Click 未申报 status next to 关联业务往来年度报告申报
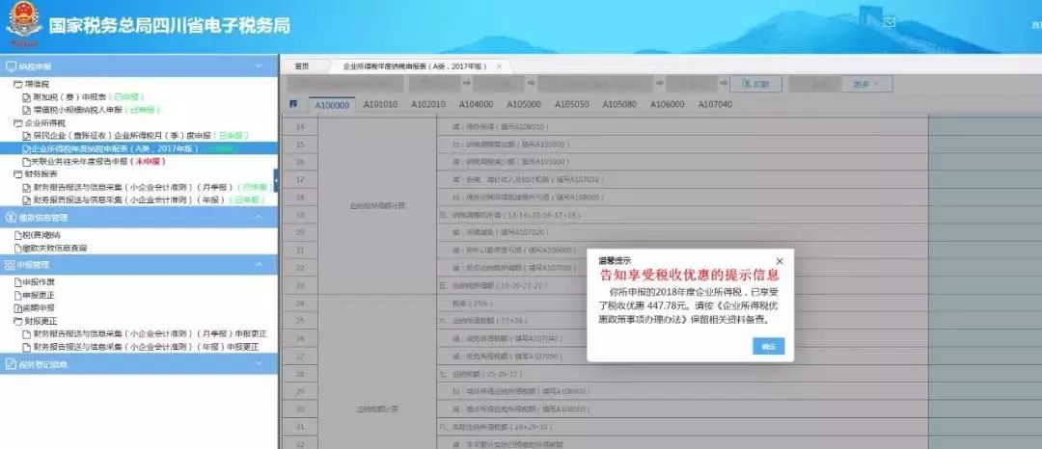Screen dimensions: 1042x449 [x=150, y=161]
